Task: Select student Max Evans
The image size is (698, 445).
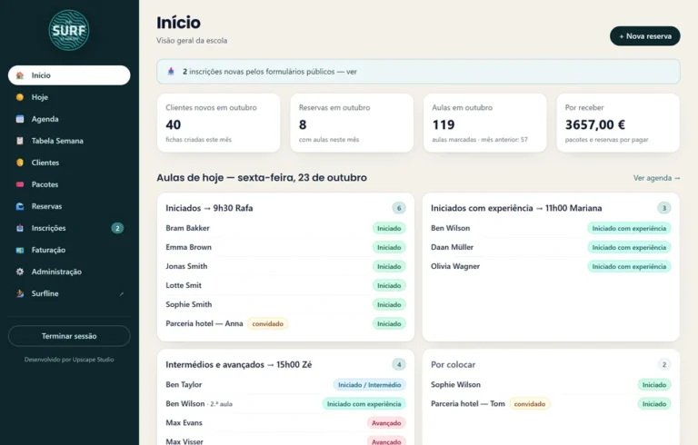Action: 184,423
